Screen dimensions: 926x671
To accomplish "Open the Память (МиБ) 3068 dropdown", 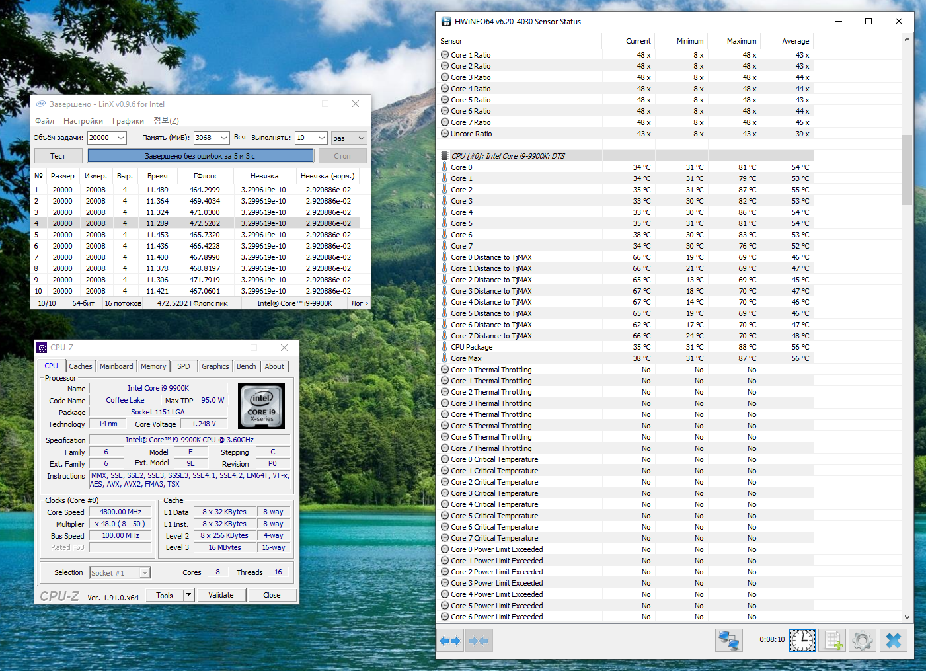I will pyautogui.click(x=224, y=138).
